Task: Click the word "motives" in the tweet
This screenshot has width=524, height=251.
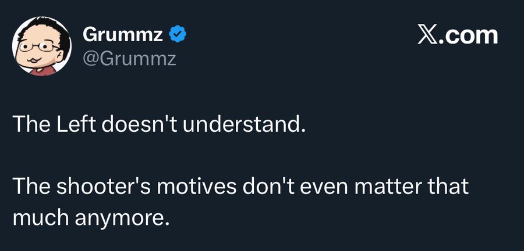Action: point(196,188)
